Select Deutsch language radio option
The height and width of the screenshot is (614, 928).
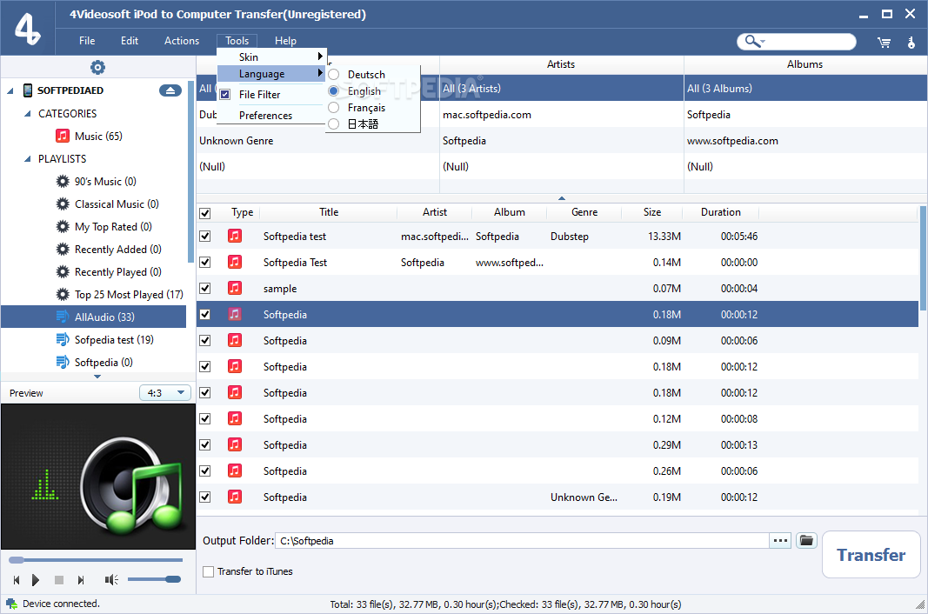(334, 75)
